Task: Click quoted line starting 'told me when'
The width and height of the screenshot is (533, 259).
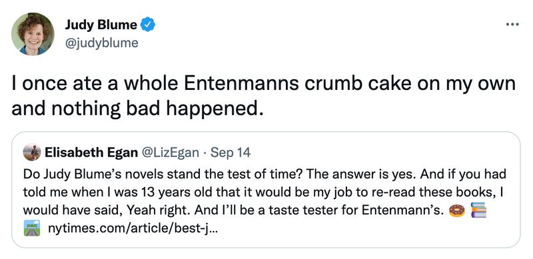Action: click(x=263, y=192)
